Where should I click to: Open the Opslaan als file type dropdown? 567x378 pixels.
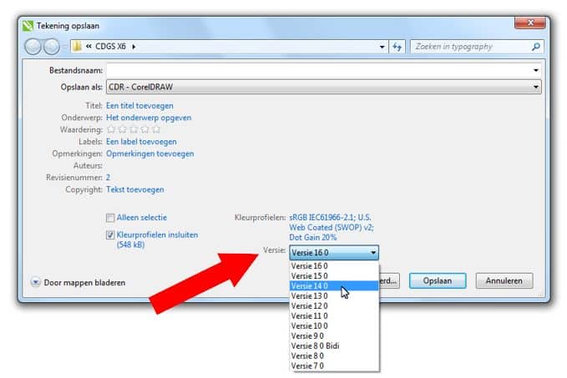point(536,86)
